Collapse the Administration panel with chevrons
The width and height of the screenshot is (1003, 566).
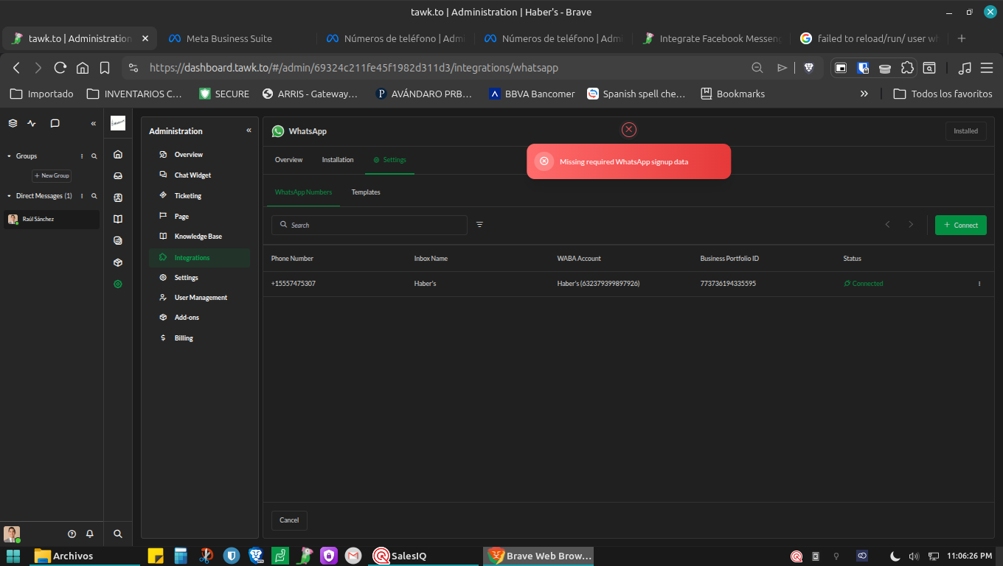point(249,130)
